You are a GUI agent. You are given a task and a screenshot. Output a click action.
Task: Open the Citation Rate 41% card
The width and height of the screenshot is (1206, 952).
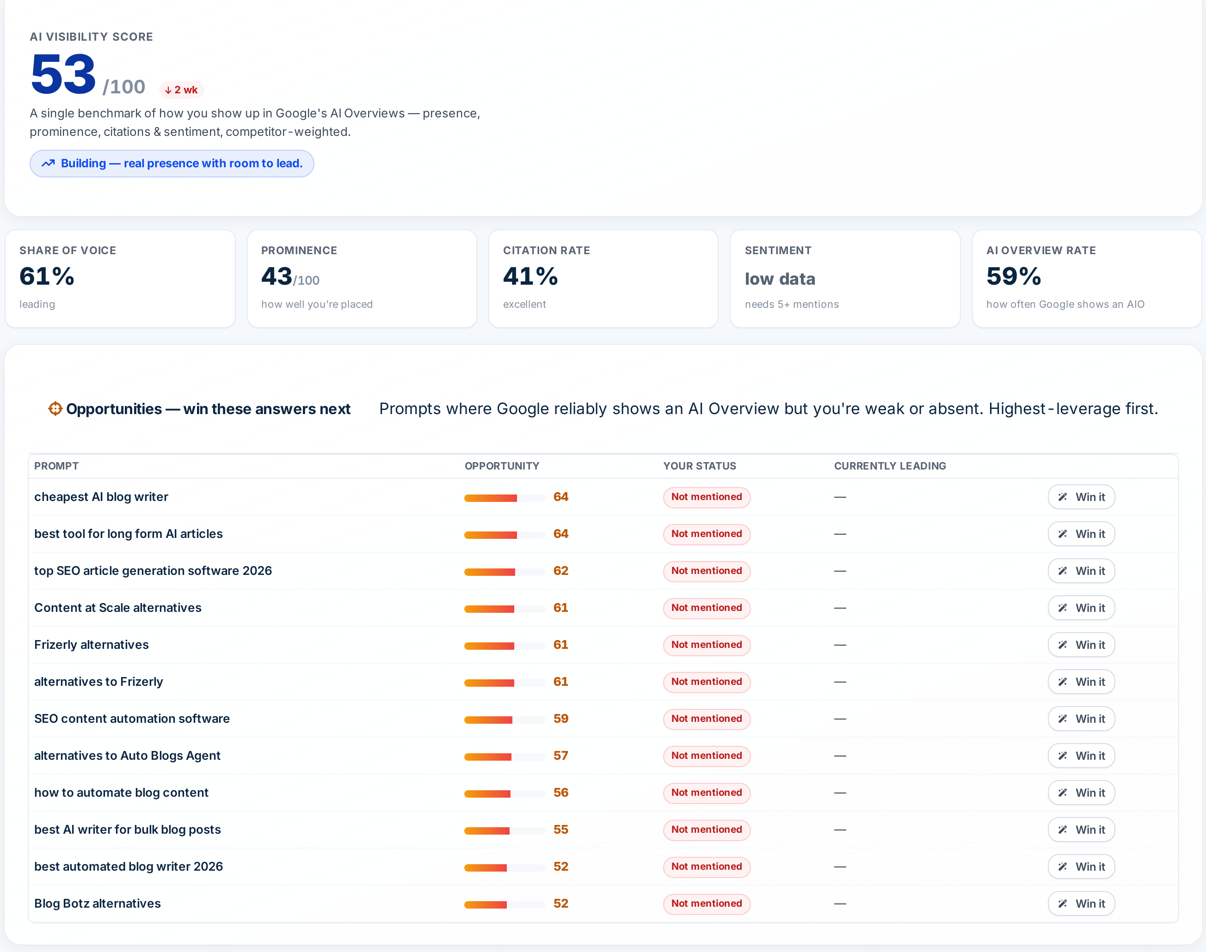point(603,278)
